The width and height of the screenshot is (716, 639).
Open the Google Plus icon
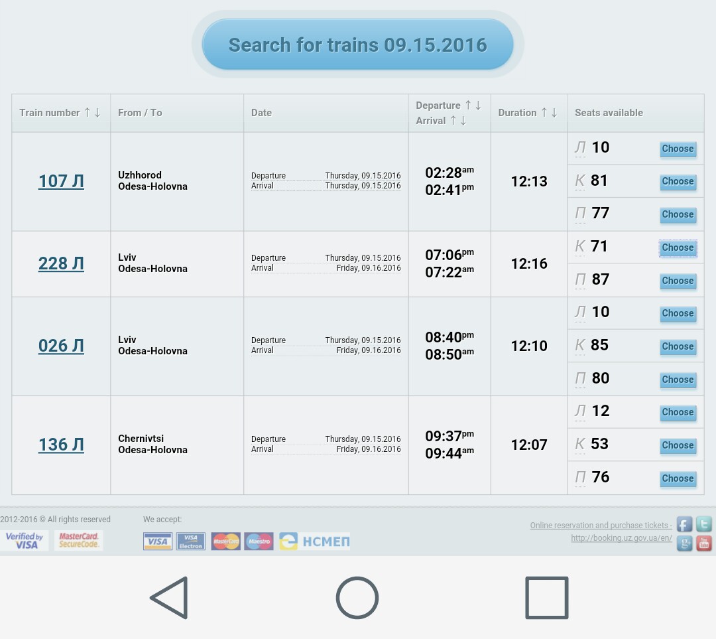(684, 543)
